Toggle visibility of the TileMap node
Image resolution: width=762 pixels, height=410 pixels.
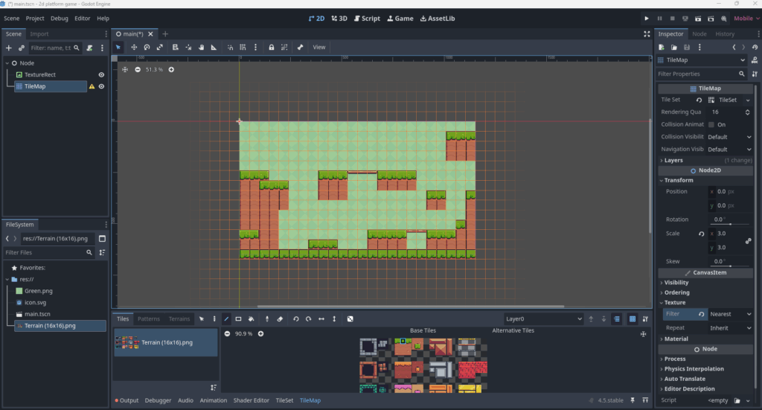coord(101,86)
